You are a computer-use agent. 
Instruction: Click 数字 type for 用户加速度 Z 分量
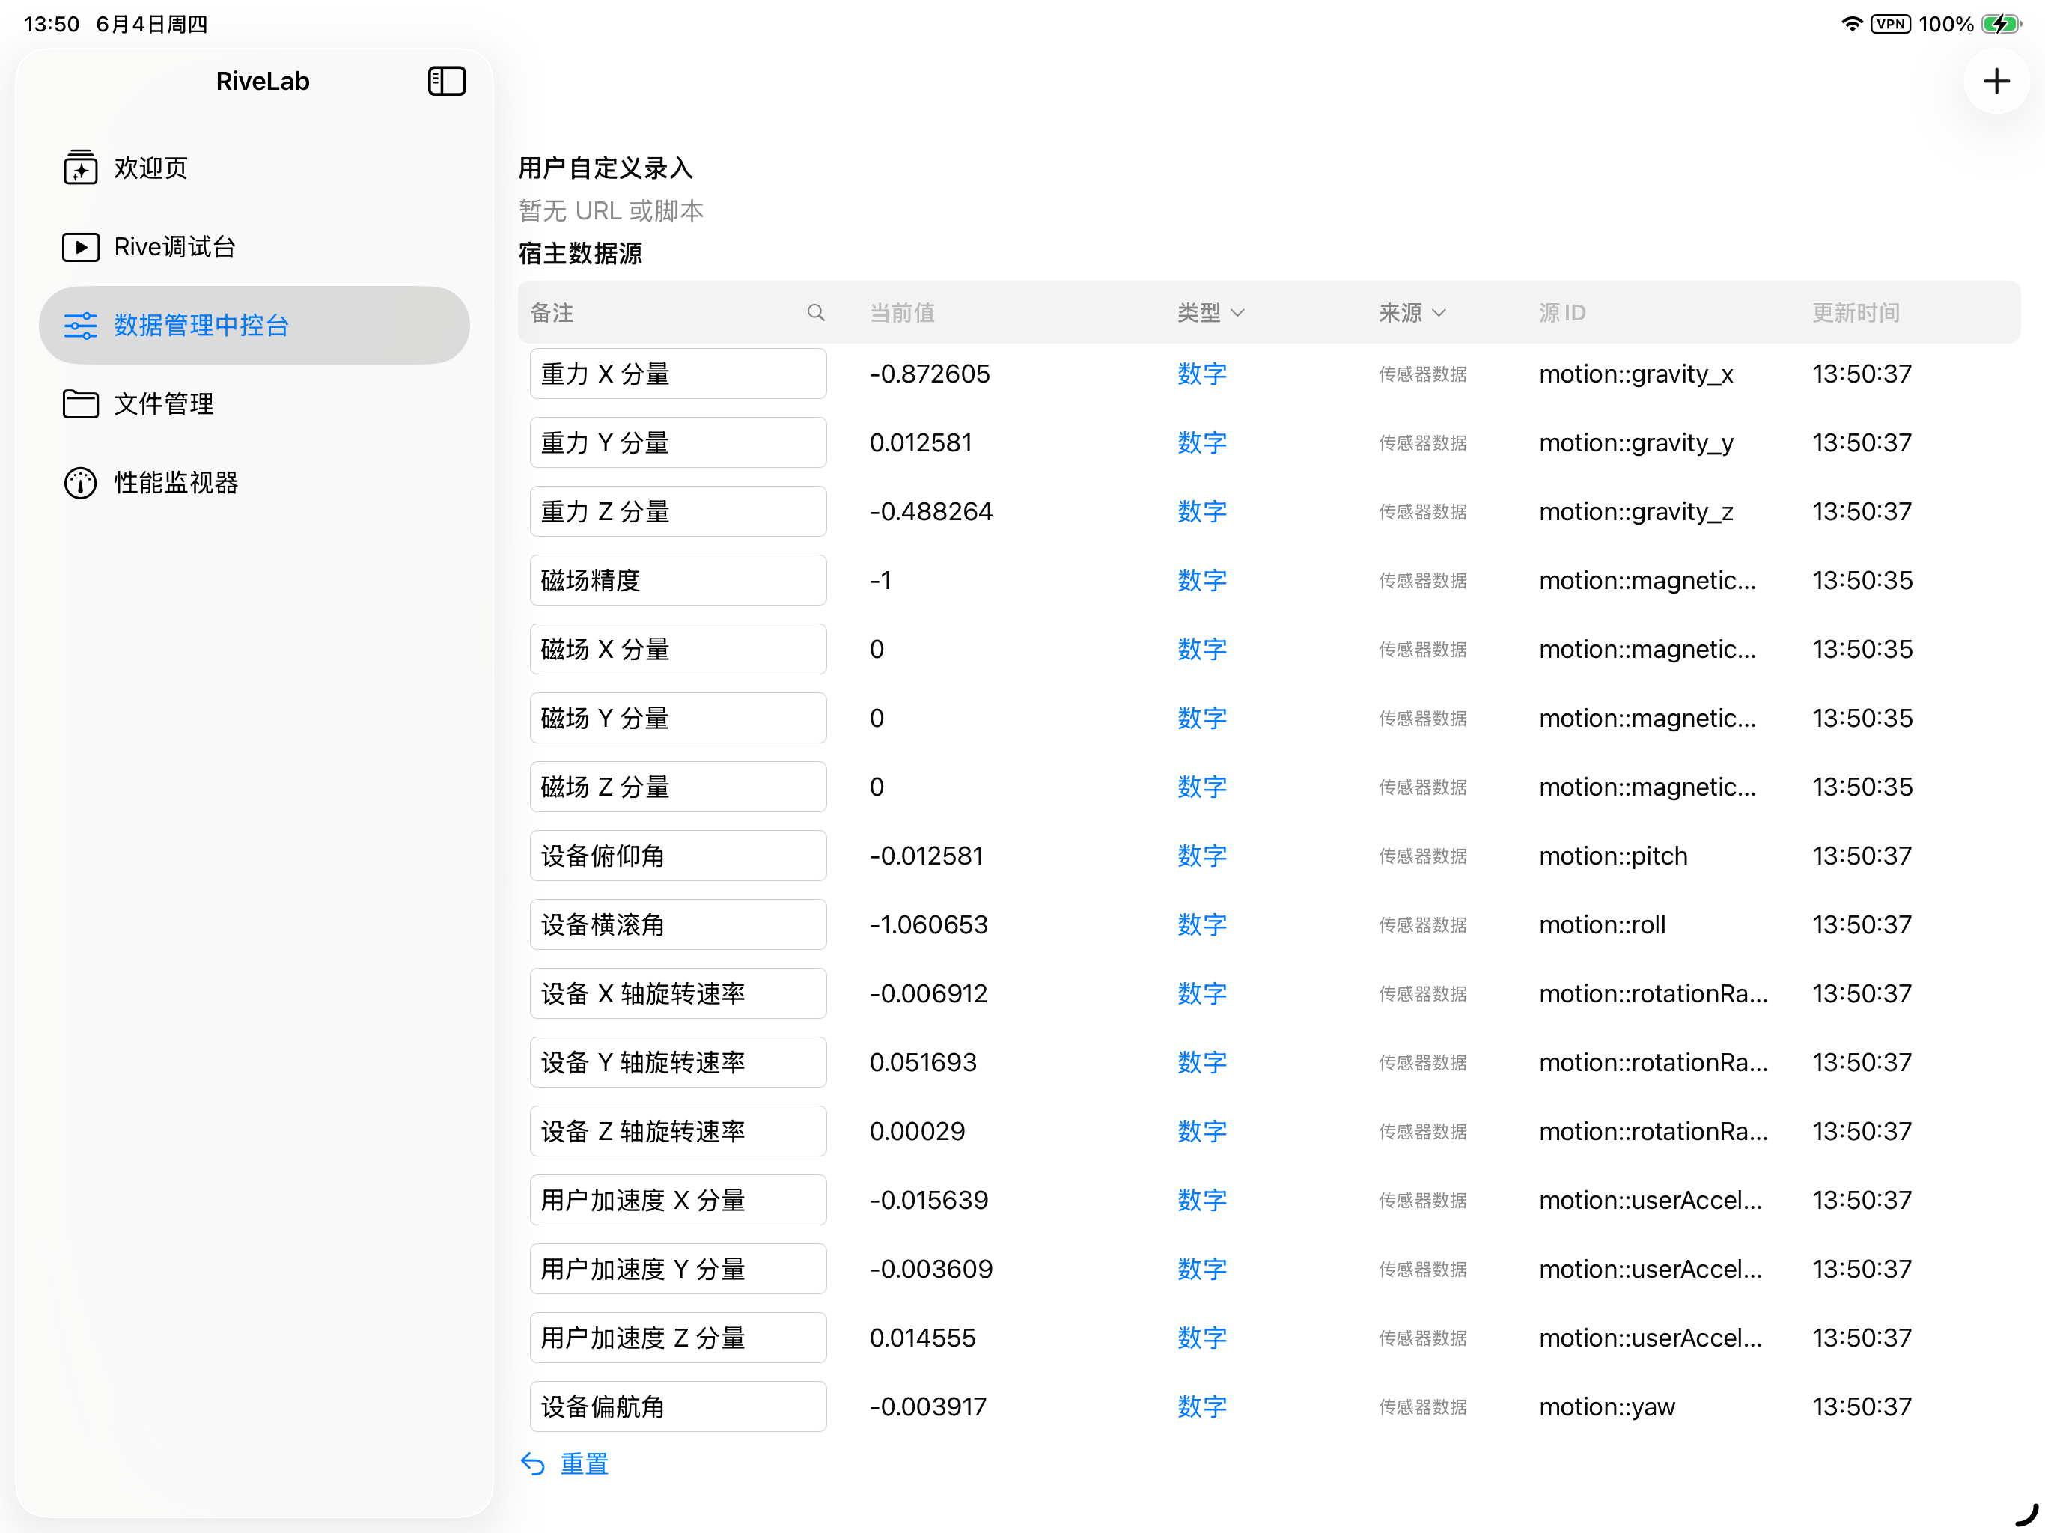pos(1202,1338)
